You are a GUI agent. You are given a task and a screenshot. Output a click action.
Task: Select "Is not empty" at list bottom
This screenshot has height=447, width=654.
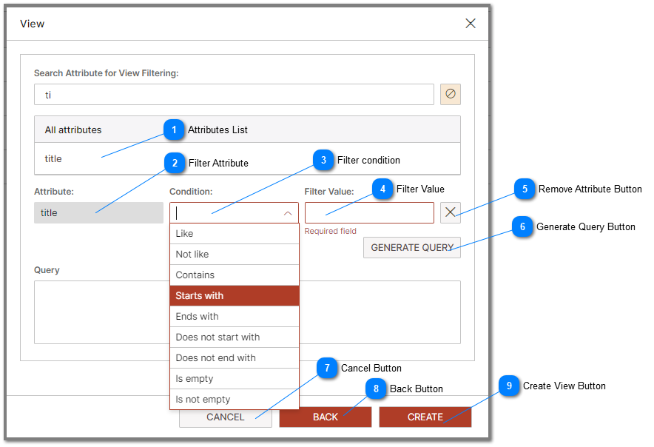(x=222, y=399)
